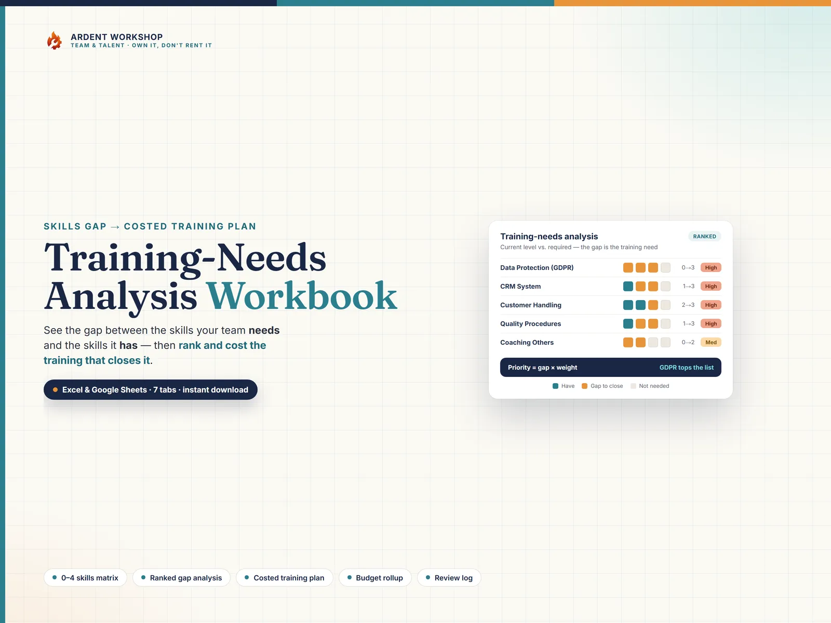
Task: Click the 'Priority = gap × weight' formula text
Action: (542, 368)
